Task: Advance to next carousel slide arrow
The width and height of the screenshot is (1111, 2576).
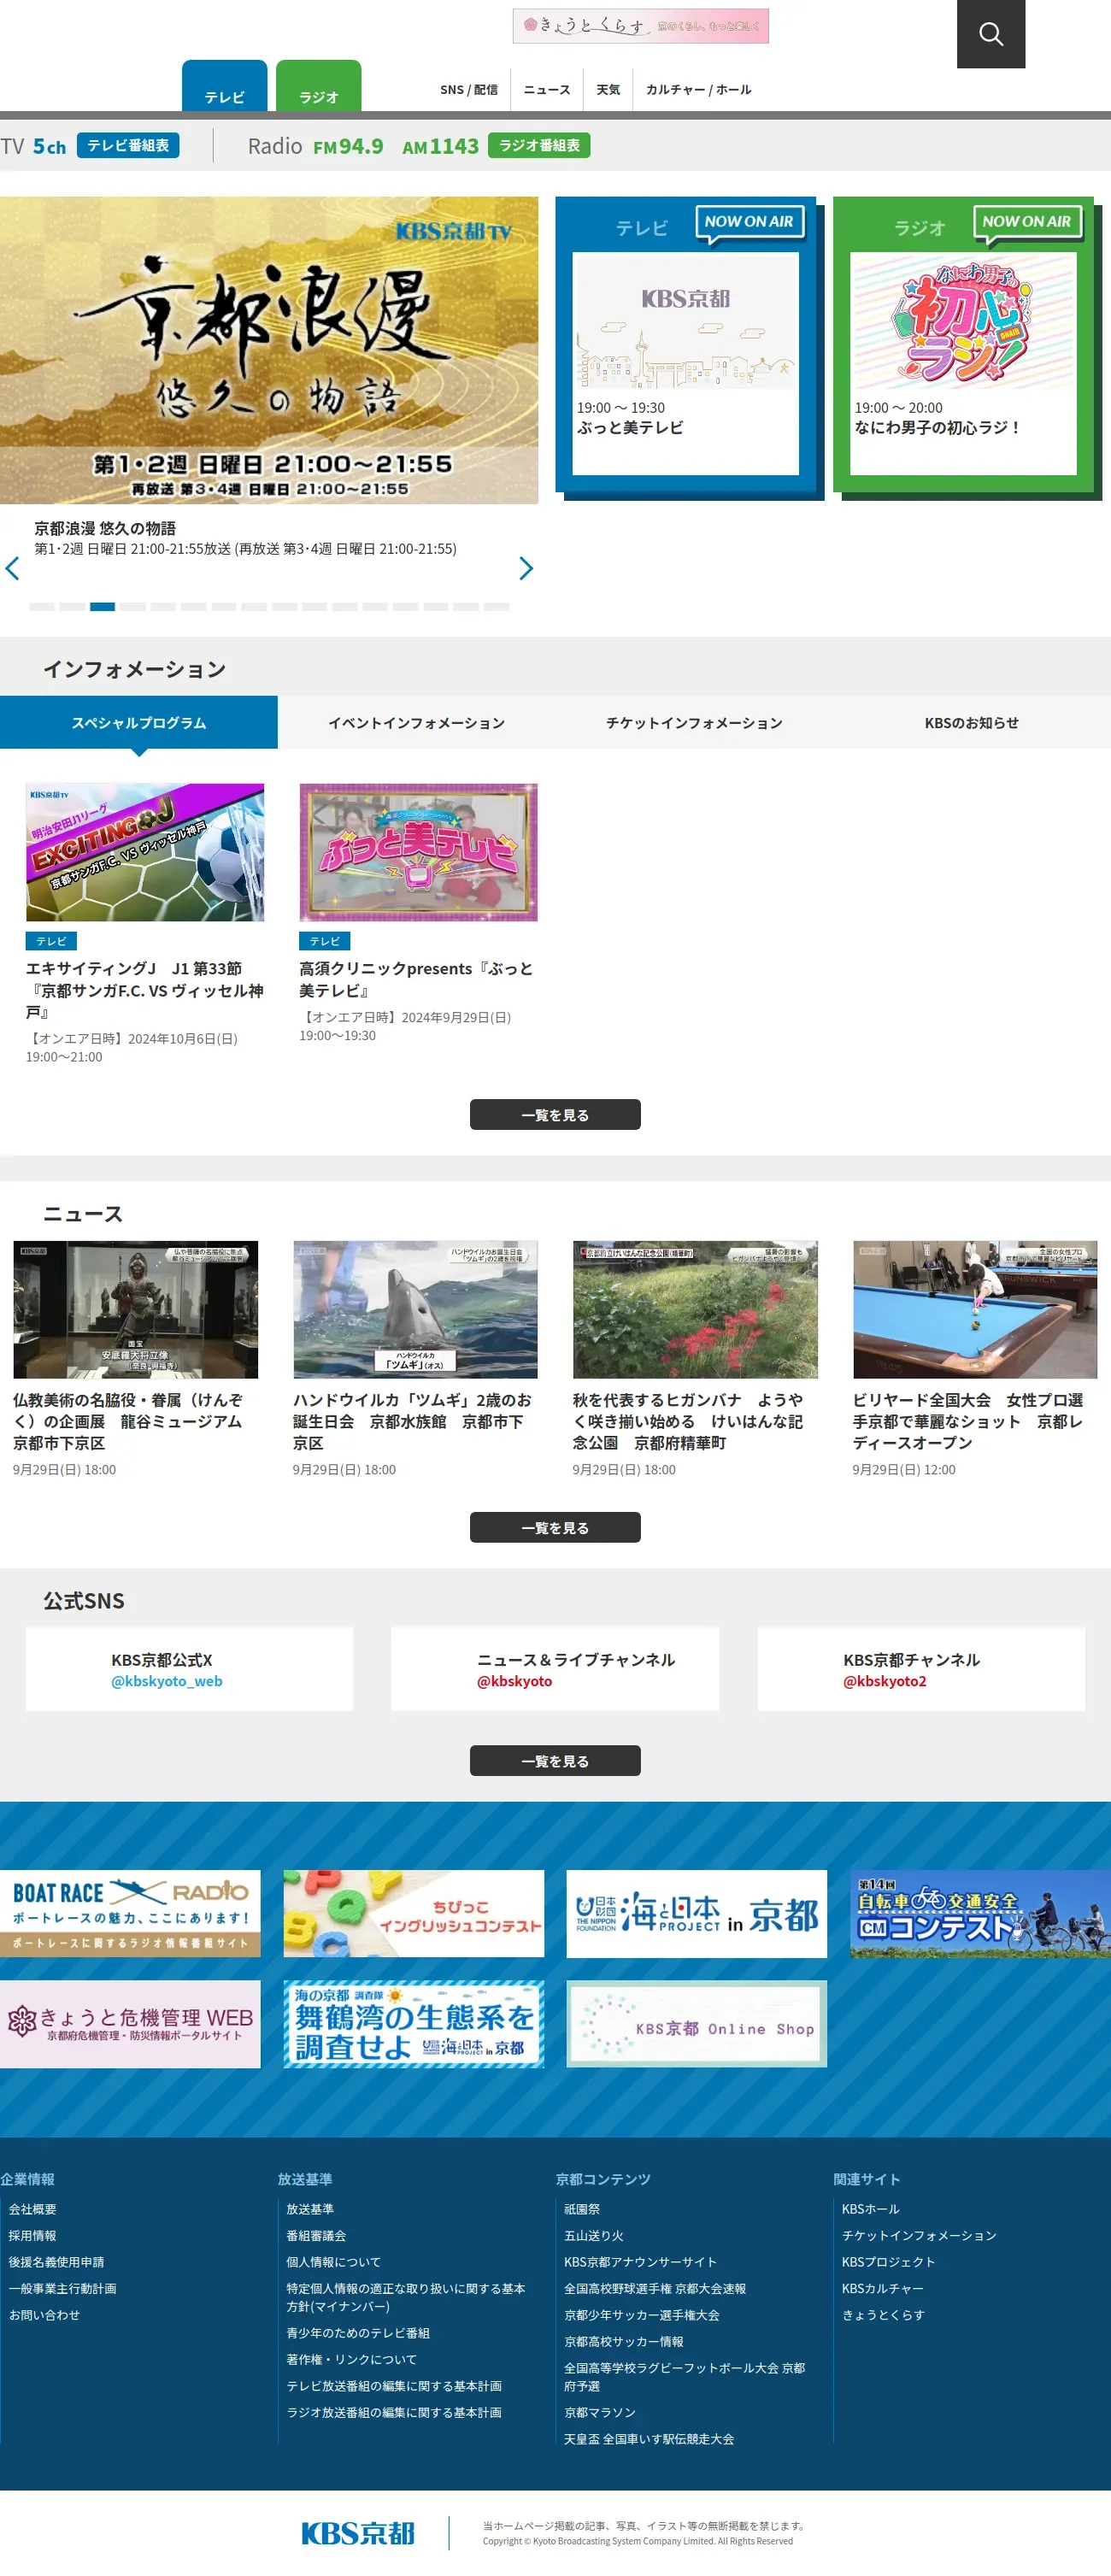Action: click(526, 568)
